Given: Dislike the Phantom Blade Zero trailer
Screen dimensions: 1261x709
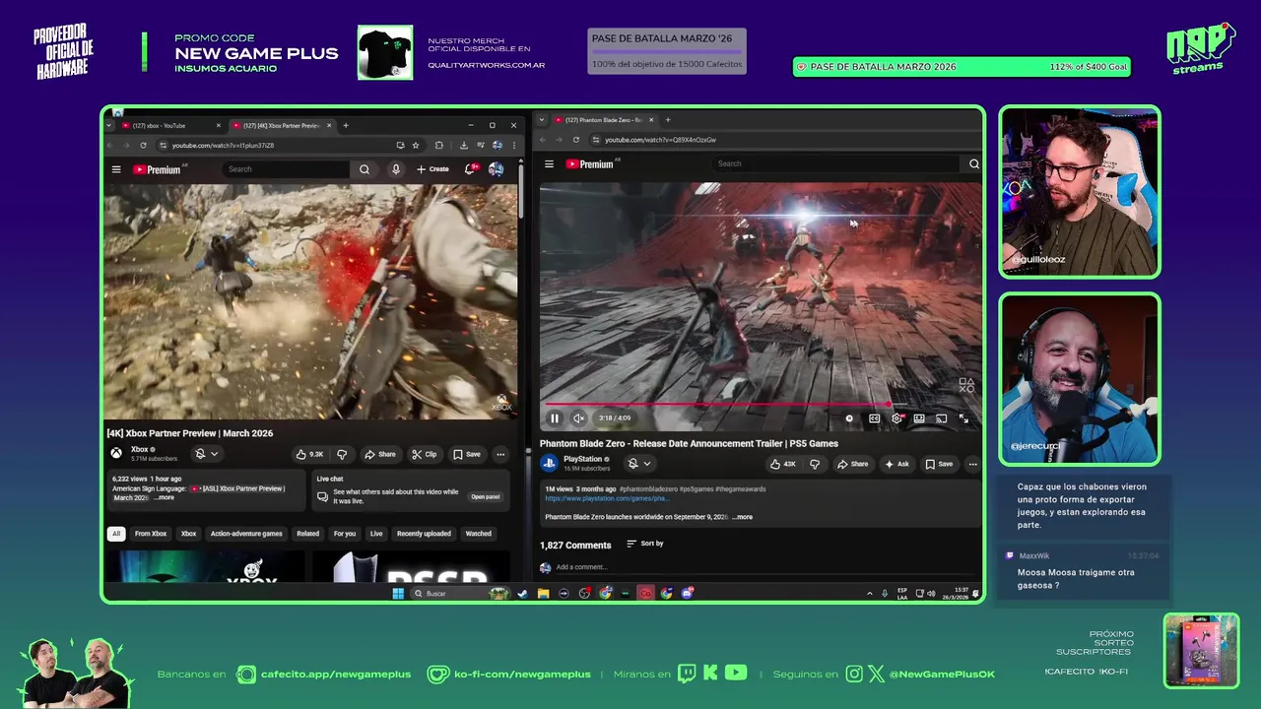Looking at the screenshot, I should coord(815,464).
